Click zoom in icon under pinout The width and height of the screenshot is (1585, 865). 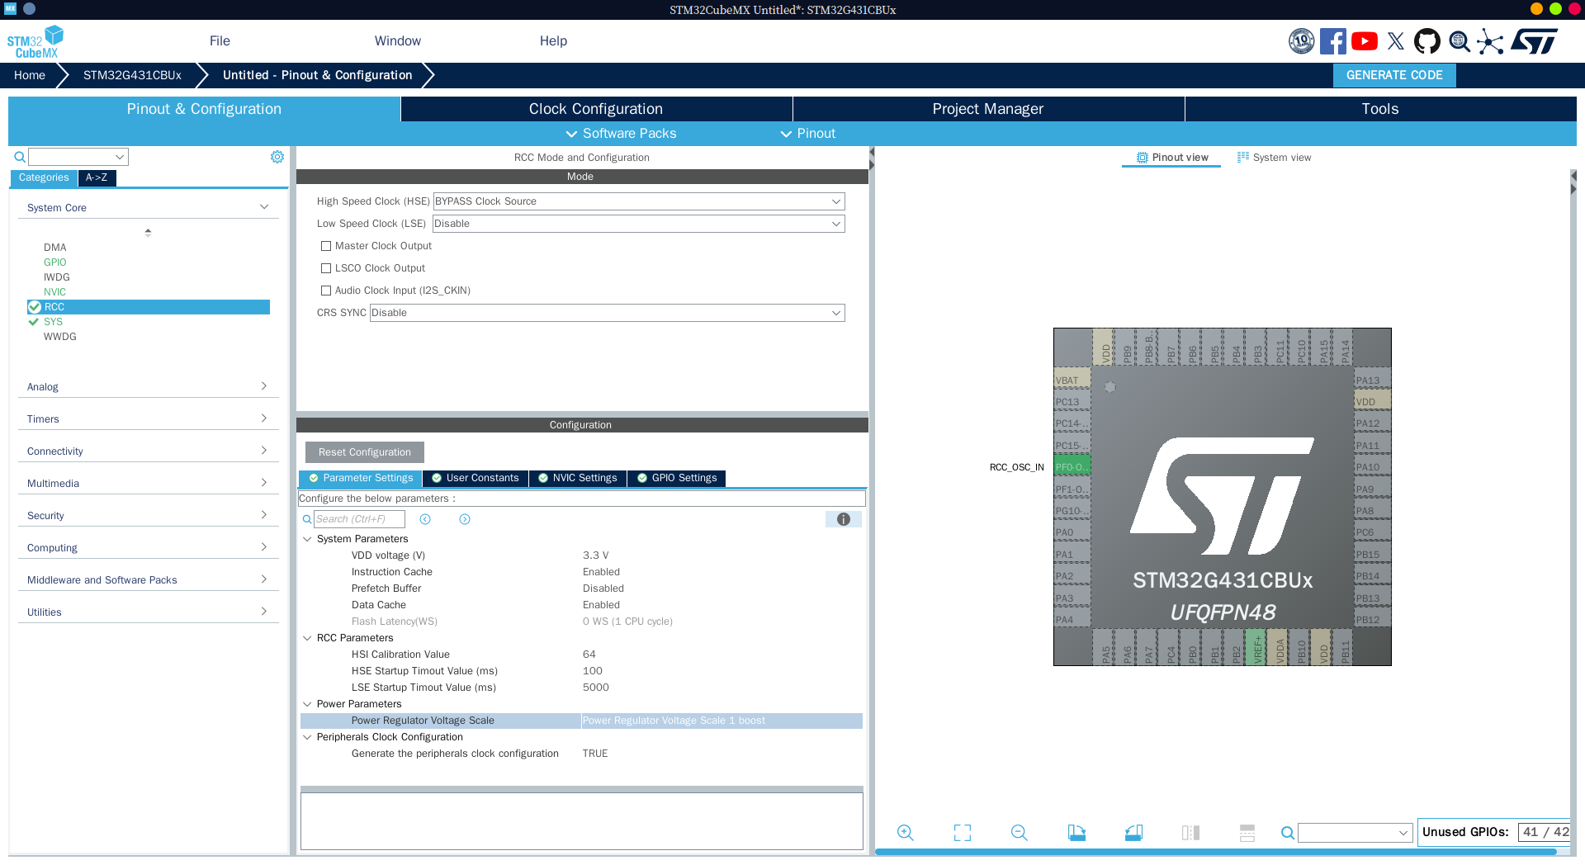[x=906, y=833]
